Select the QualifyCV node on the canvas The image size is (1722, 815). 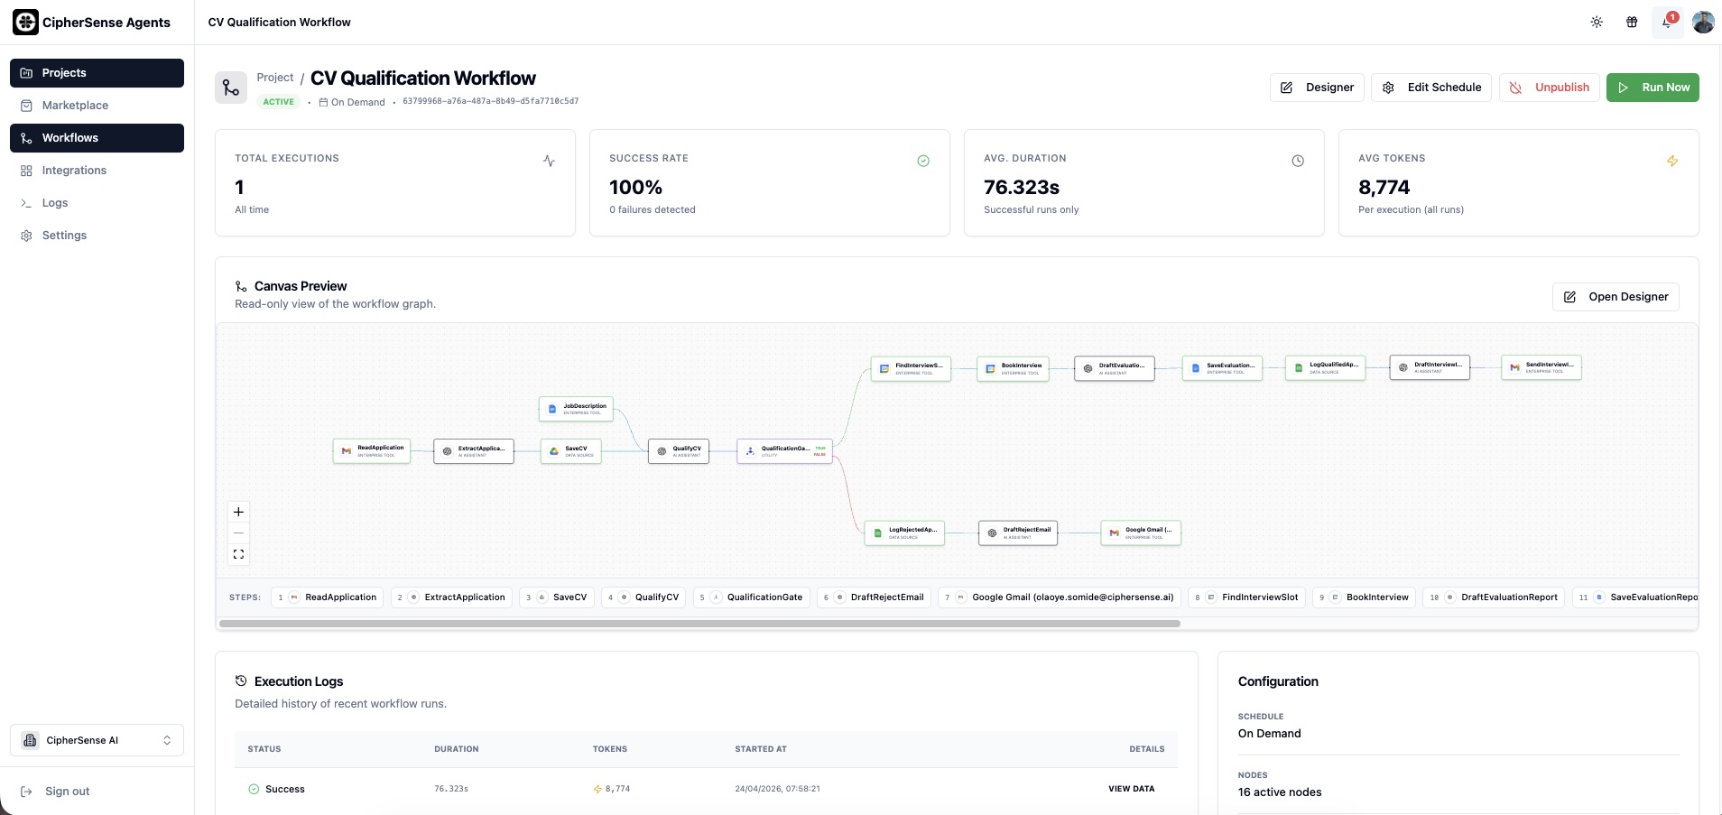pos(679,450)
